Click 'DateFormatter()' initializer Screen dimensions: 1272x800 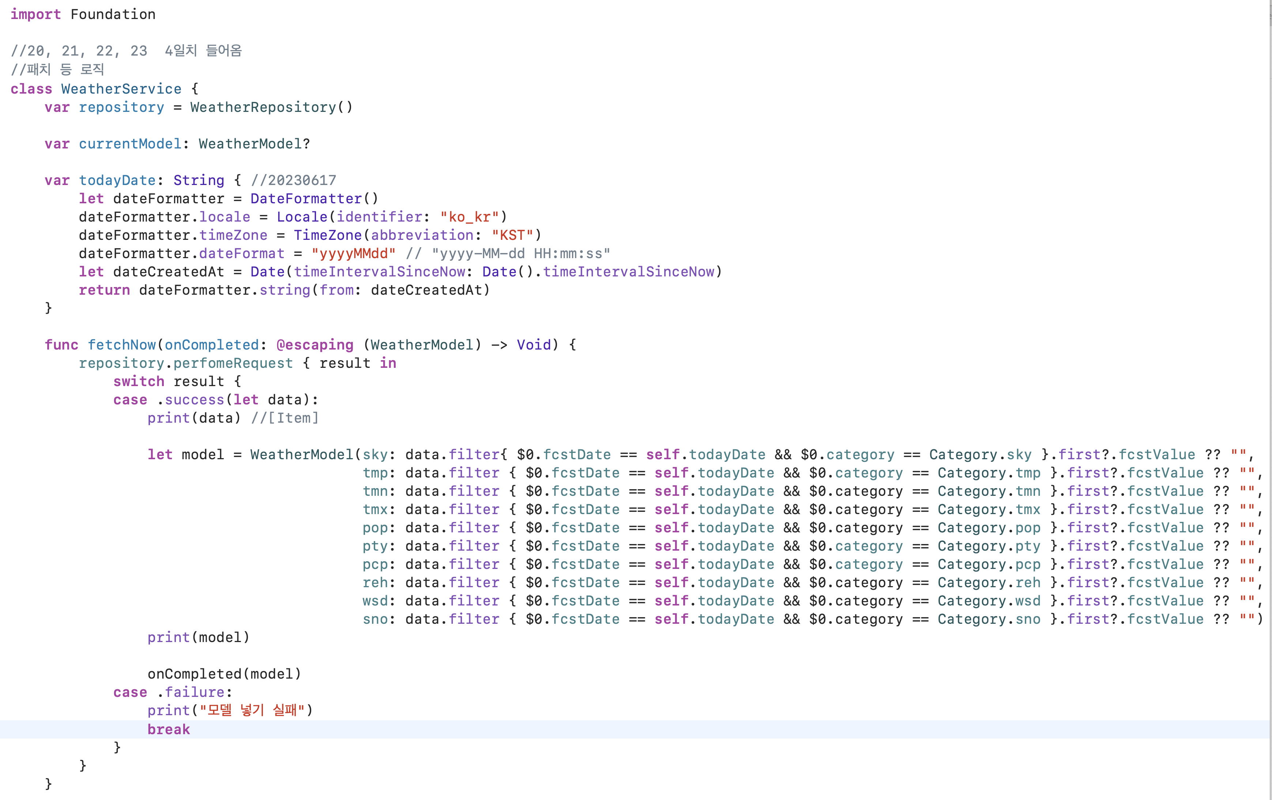click(315, 199)
